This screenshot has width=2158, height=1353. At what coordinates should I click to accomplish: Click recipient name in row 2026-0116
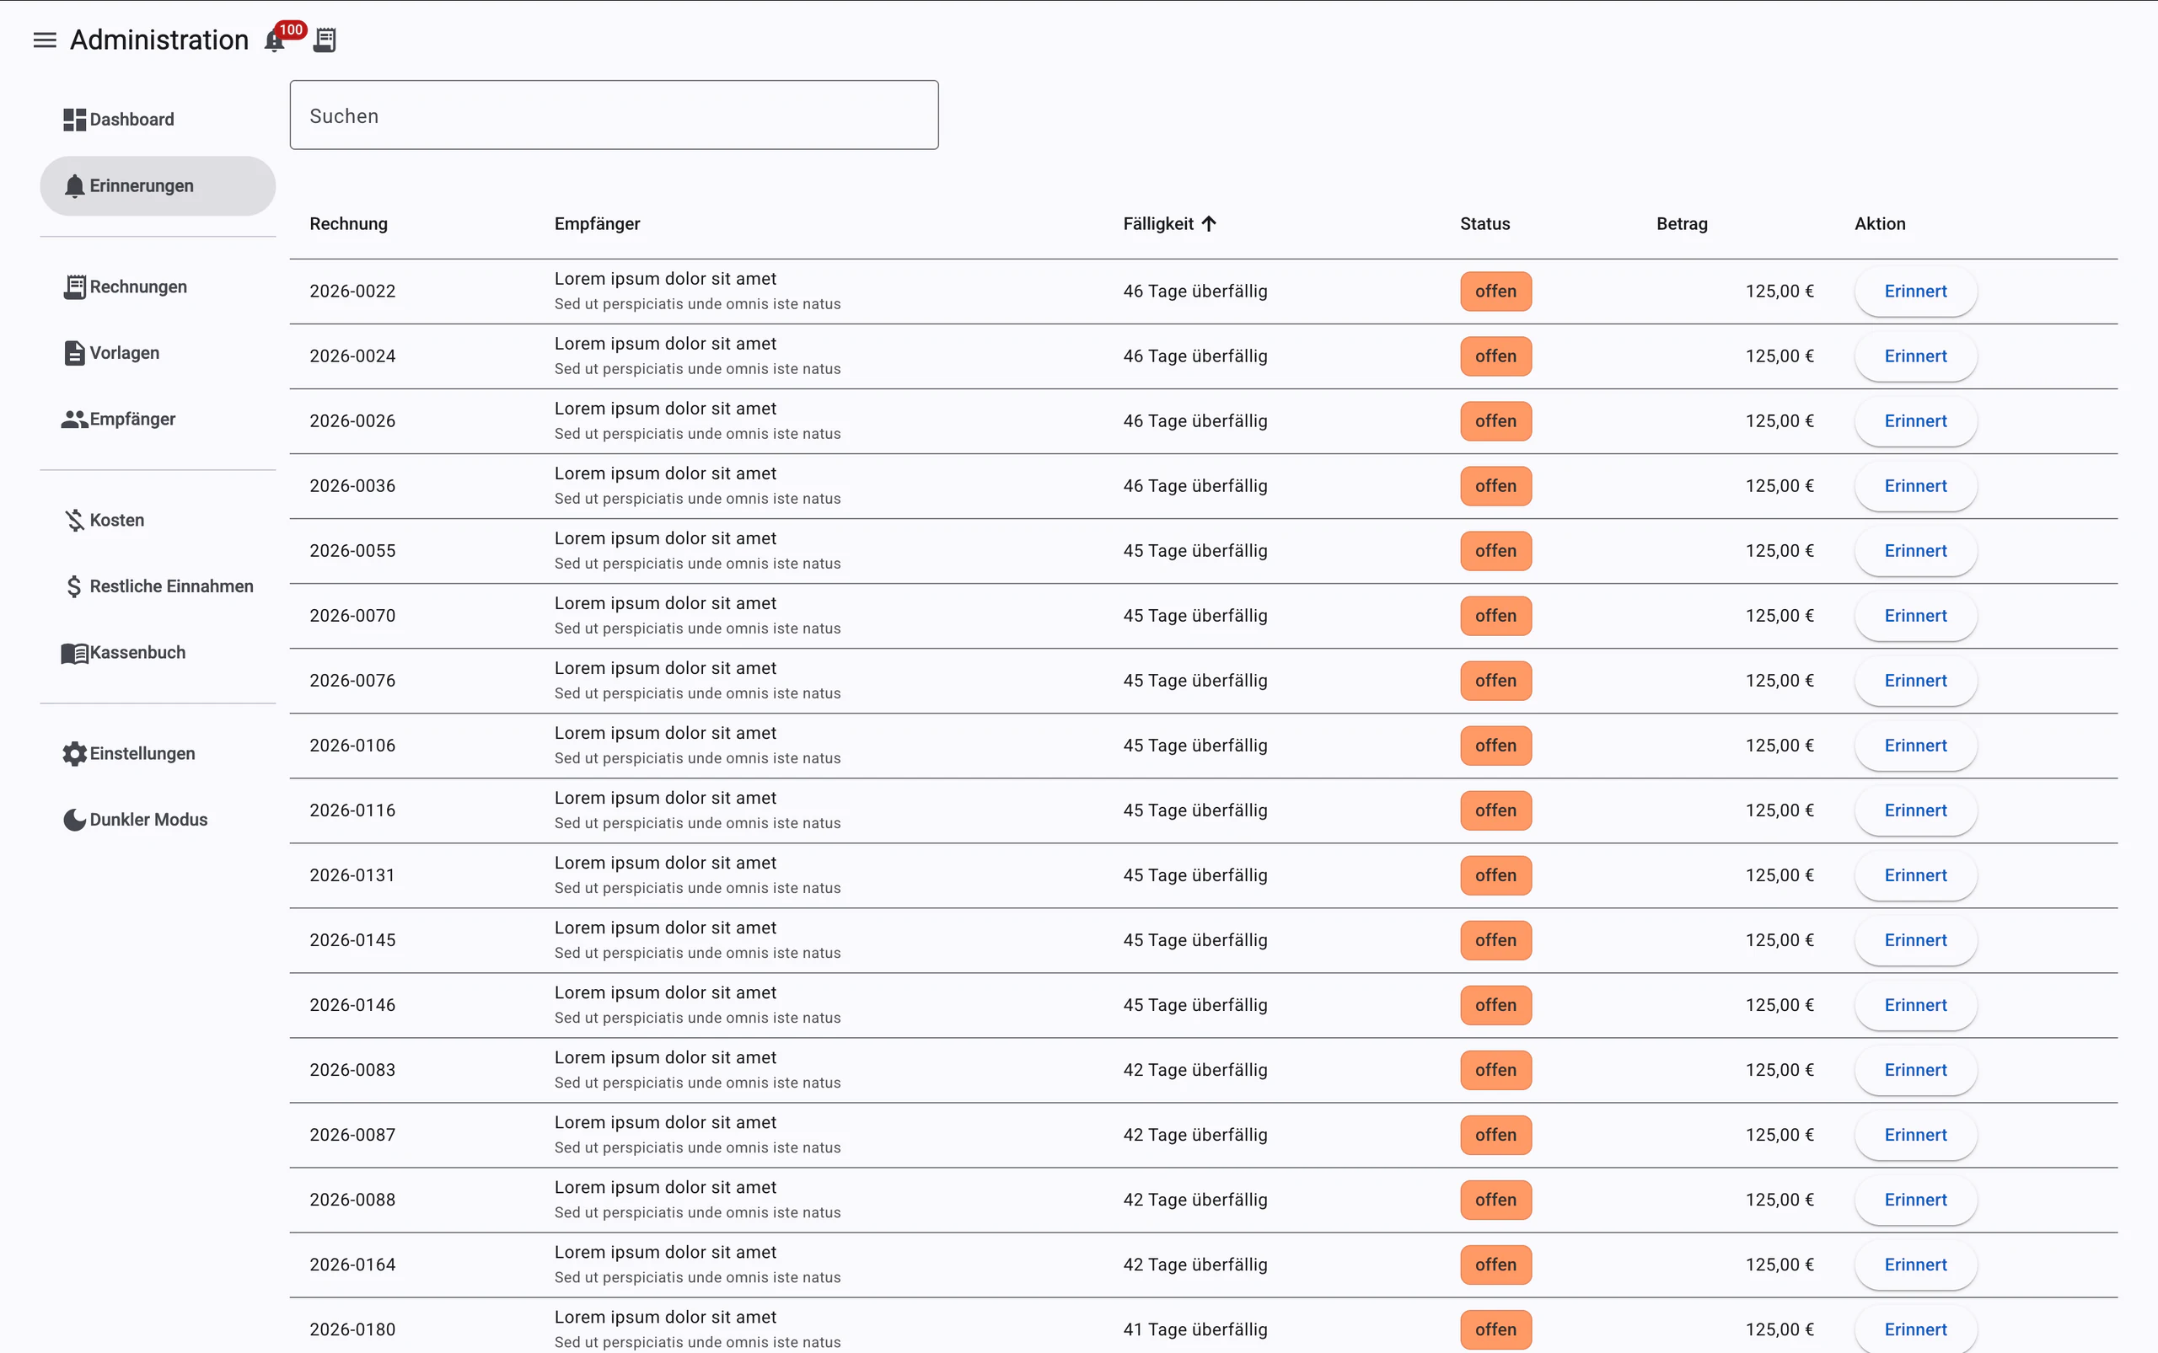pyautogui.click(x=665, y=798)
